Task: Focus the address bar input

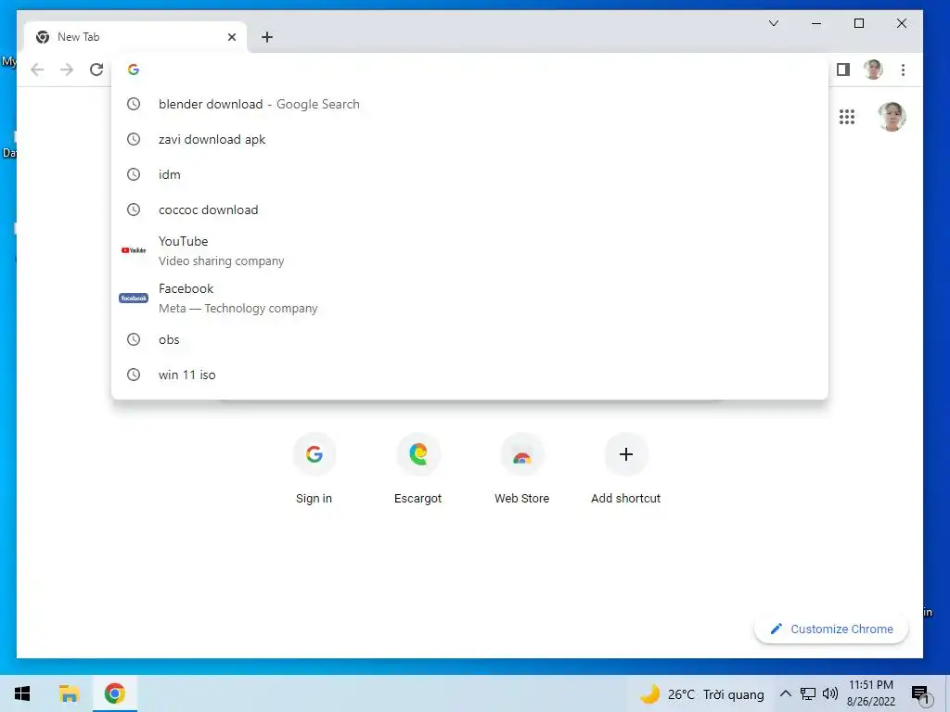Action: [x=469, y=70]
